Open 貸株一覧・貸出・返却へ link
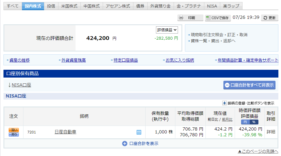281x156 pixels. [x=213, y=41]
